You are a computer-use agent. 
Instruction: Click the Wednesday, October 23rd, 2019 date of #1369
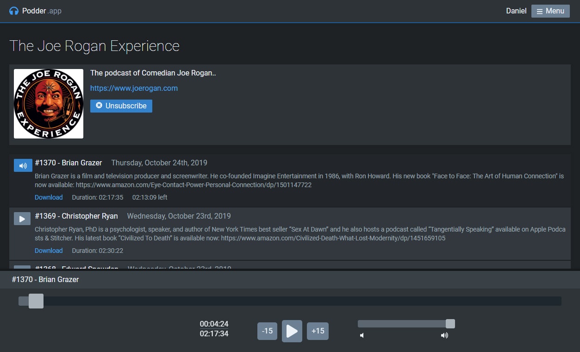(x=179, y=216)
